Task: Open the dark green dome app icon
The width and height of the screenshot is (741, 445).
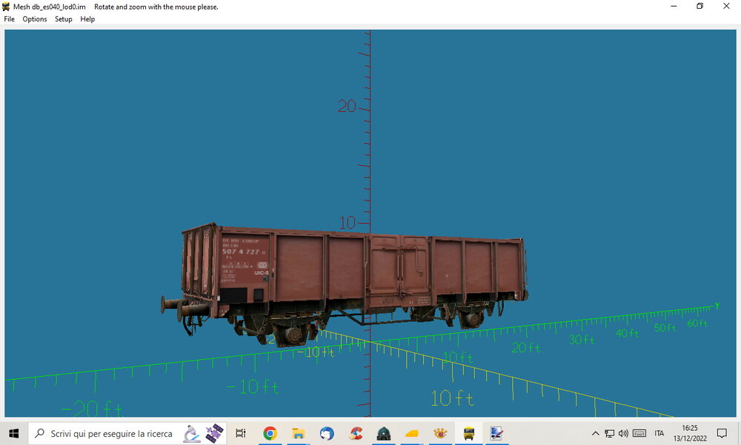Action: coord(384,433)
